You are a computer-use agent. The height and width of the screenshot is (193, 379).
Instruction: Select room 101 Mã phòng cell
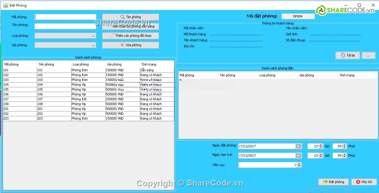(20, 70)
